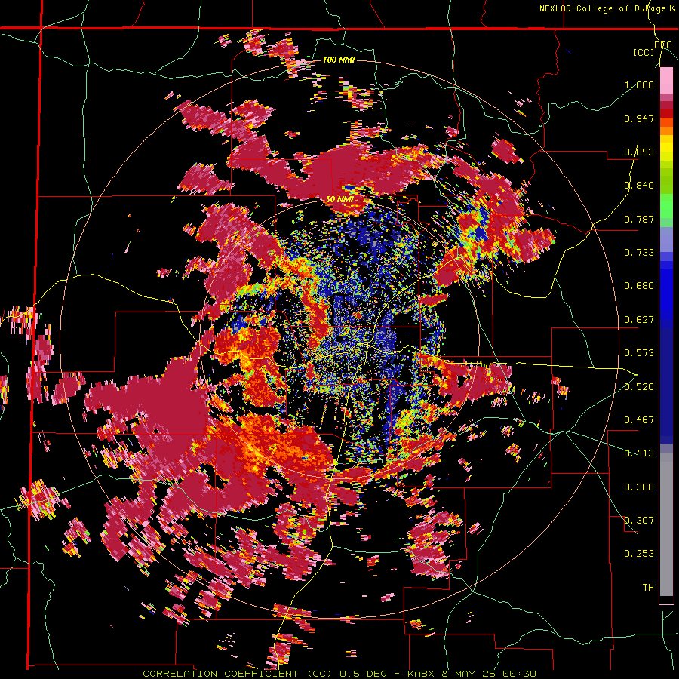Click the 50 NMI range ring label
Viewport: 679px width, 679px height.
point(339,200)
